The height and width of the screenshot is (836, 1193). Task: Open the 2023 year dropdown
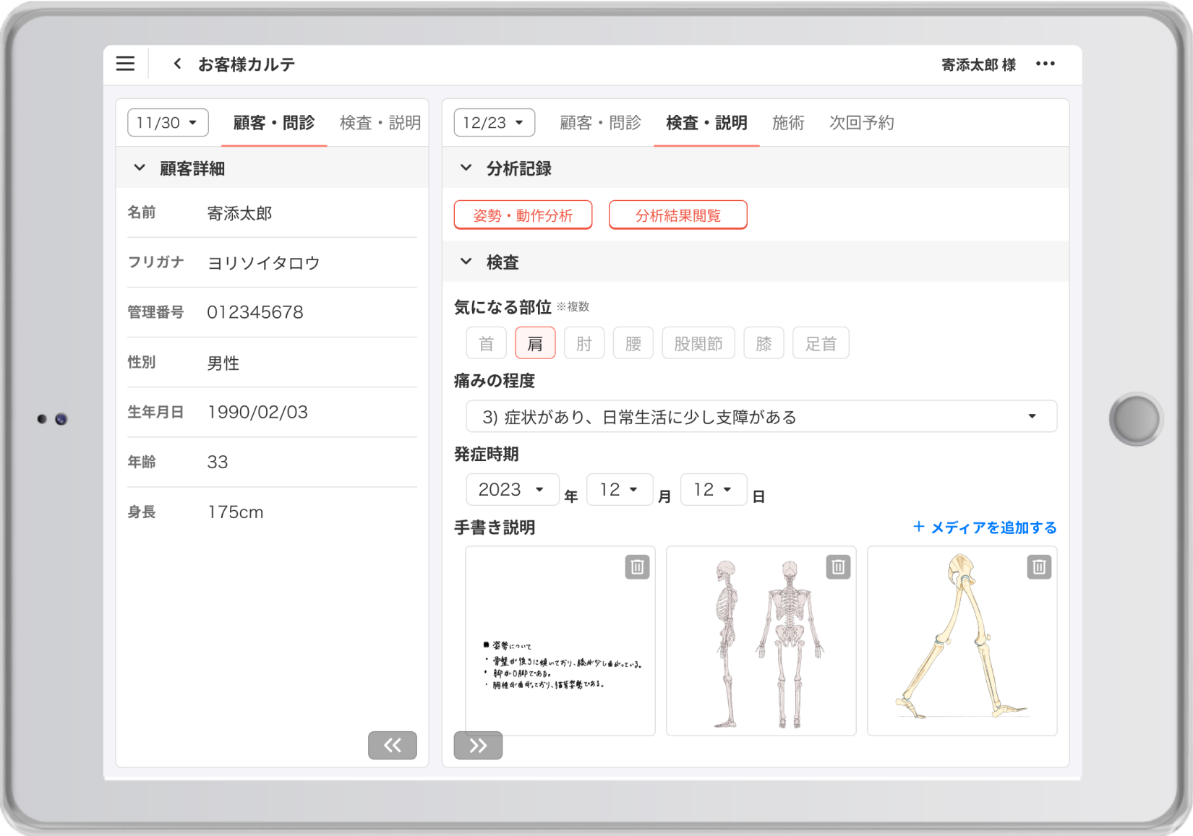pos(512,489)
